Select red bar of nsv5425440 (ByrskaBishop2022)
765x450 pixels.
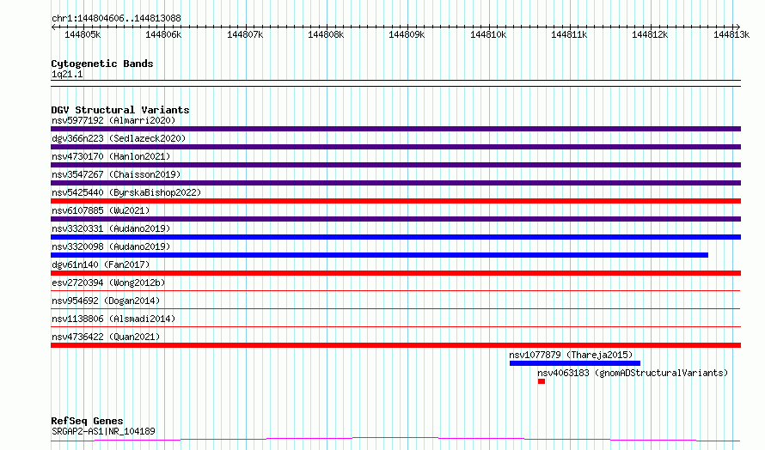click(x=395, y=201)
